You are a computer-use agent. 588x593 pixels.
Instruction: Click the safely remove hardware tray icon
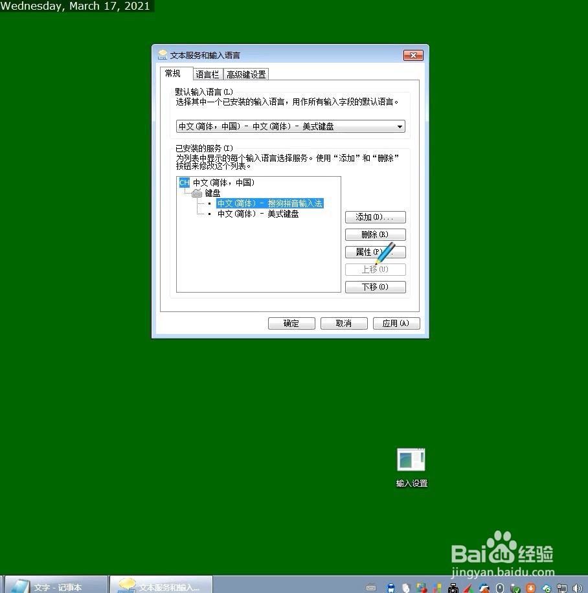click(515, 588)
